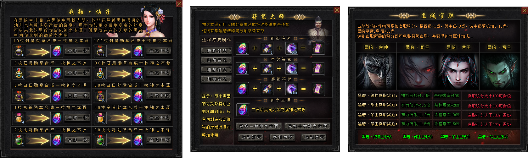
Task: Select the 苍月勋章 medal icon marked 8
Action: coord(19,73)
